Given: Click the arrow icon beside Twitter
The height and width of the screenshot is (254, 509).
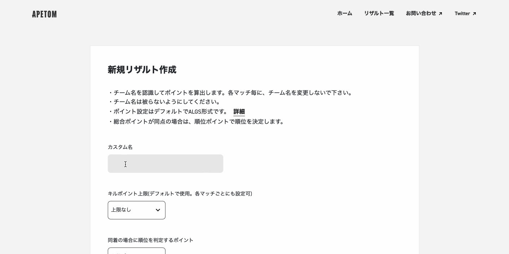Looking at the screenshot, I should tap(474, 14).
